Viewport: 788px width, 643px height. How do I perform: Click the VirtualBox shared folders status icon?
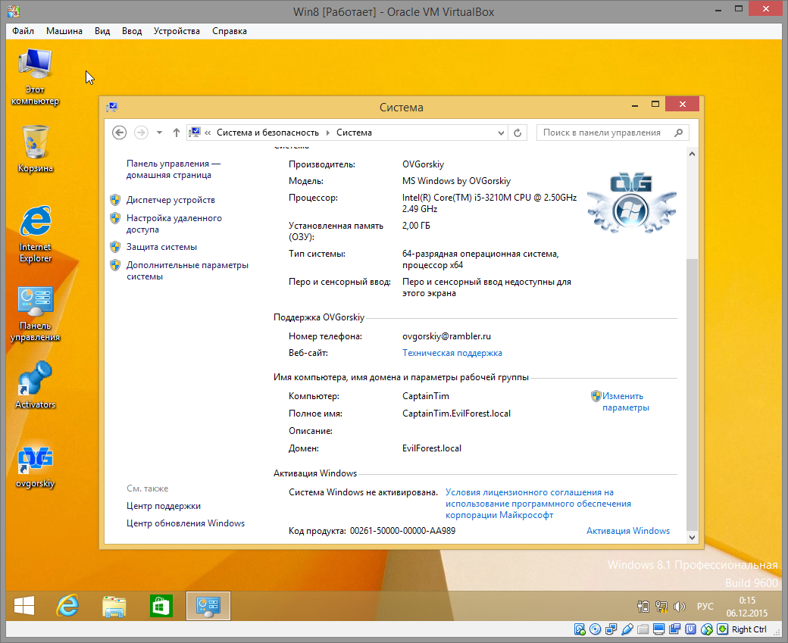[x=643, y=629]
